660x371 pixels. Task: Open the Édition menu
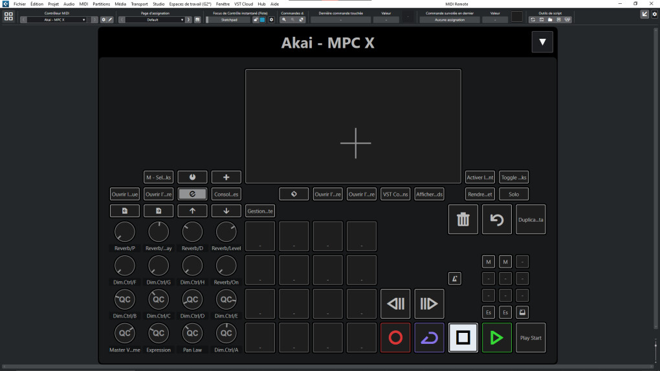(37, 4)
